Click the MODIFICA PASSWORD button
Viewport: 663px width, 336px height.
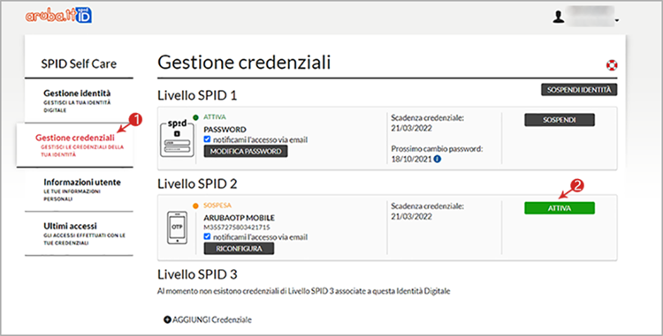246,152
